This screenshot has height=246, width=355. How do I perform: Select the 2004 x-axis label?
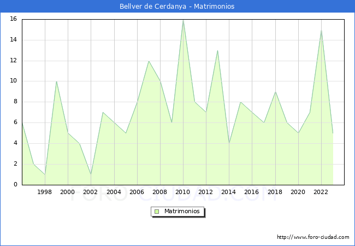tap(114, 192)
